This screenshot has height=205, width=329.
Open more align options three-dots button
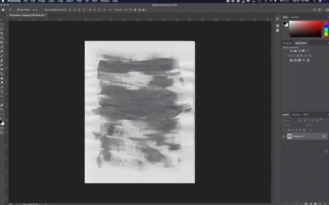(110, 10)
